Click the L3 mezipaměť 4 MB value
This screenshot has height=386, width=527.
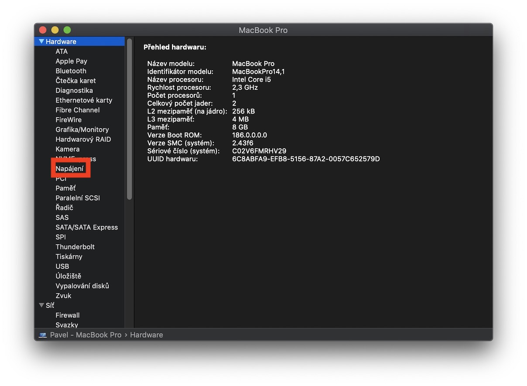240,119
